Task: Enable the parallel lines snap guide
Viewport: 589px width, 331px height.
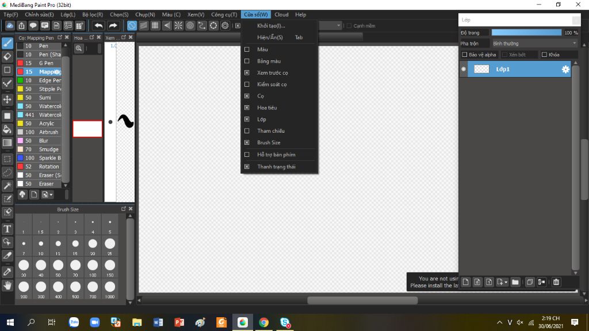Action: pyautogui.click(x=143, y=25)
